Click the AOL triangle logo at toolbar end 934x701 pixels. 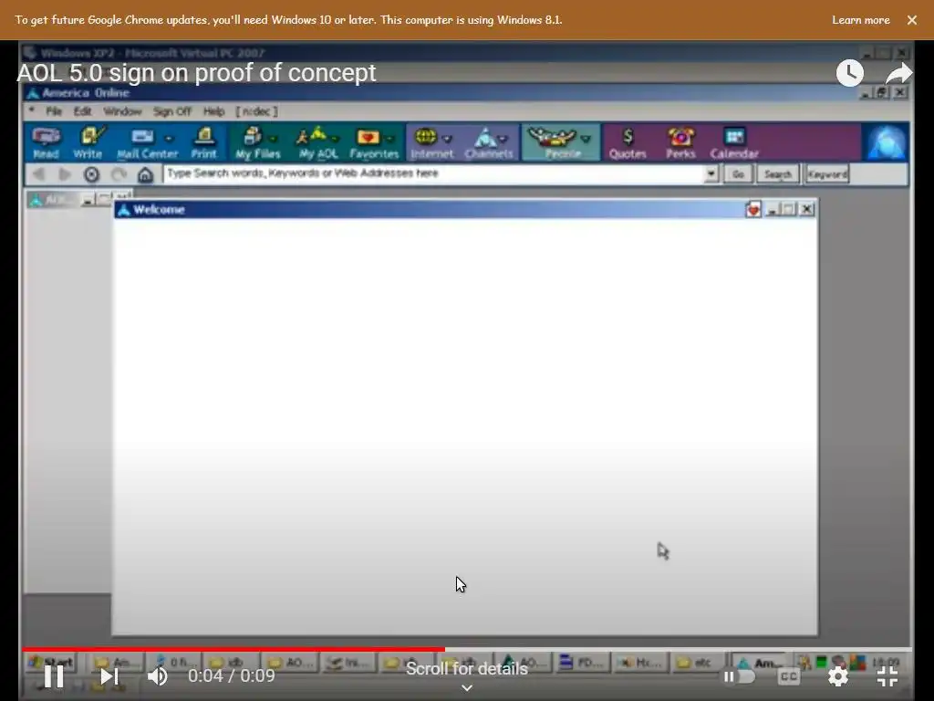tap(885, 143)
